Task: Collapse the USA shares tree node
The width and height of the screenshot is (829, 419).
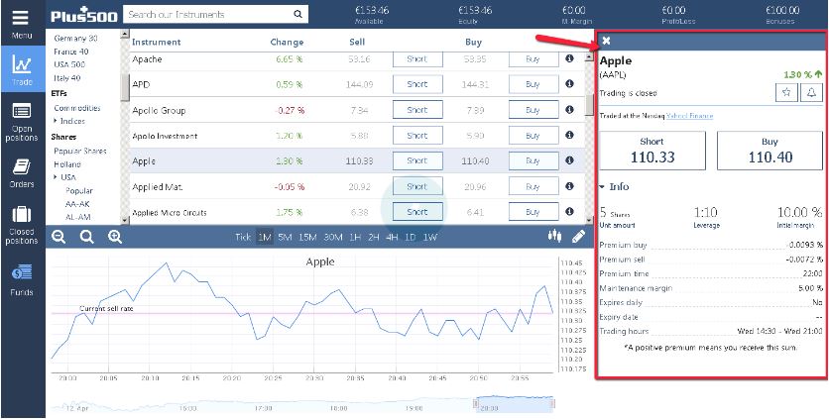Action: coord(65,177)
